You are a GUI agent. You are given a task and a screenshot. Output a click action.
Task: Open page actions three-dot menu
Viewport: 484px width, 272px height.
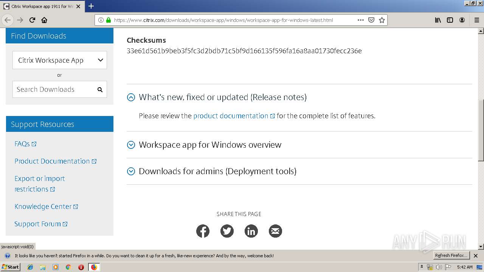(x=361, y=20)
